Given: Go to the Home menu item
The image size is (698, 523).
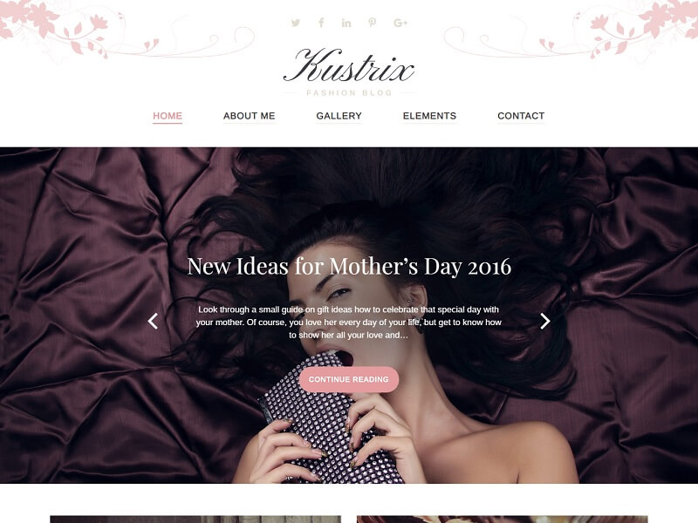Looking at the screenshot, I should pyautogui.click(x=168, y=116).
